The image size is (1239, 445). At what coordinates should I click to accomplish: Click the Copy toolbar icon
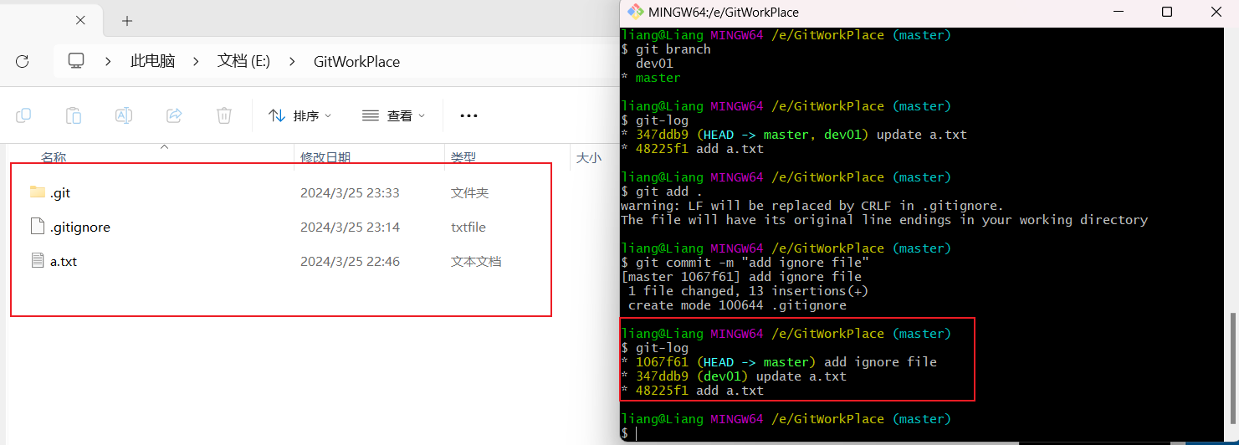pos(23,115)
